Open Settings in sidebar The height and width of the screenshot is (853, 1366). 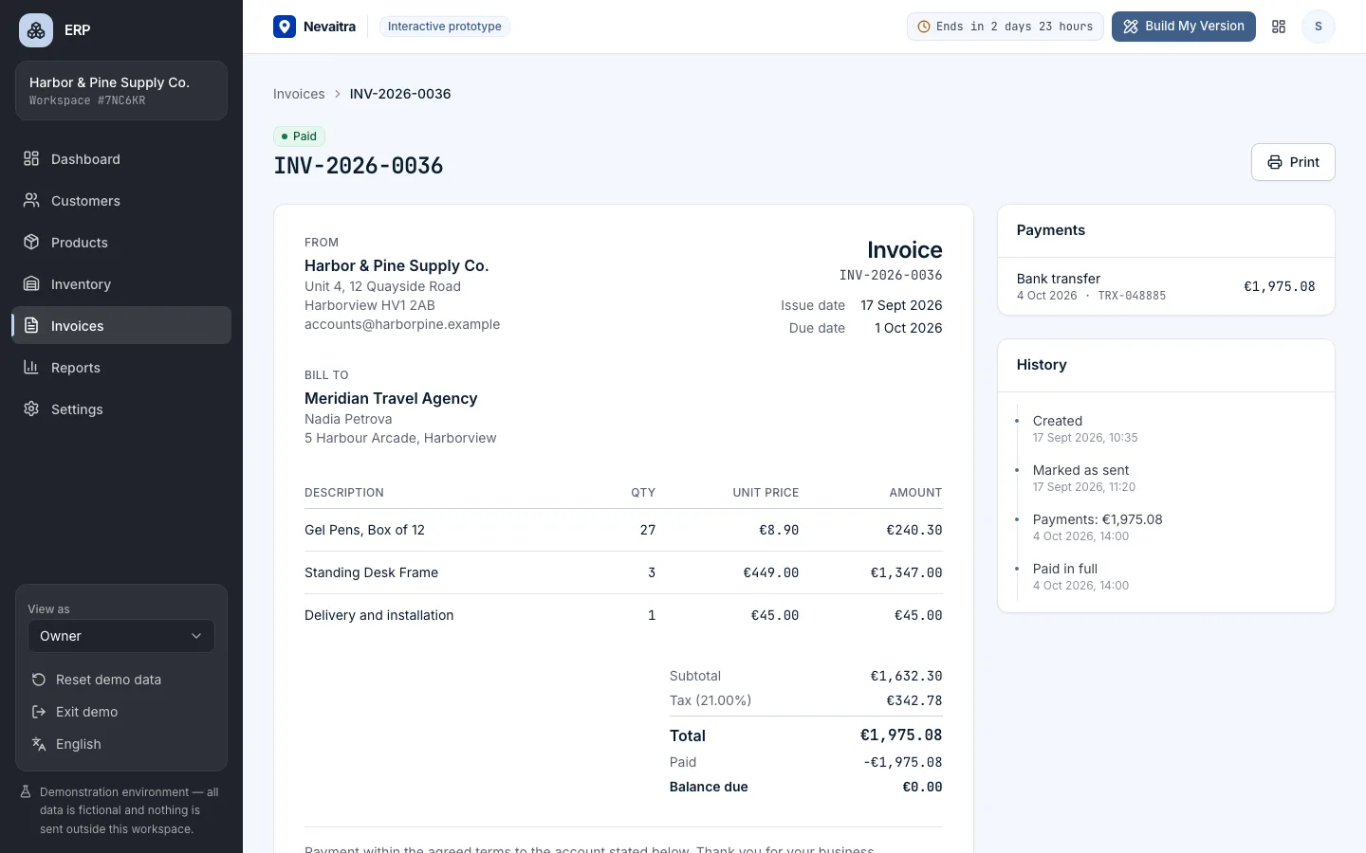click(x=121, y=408)
